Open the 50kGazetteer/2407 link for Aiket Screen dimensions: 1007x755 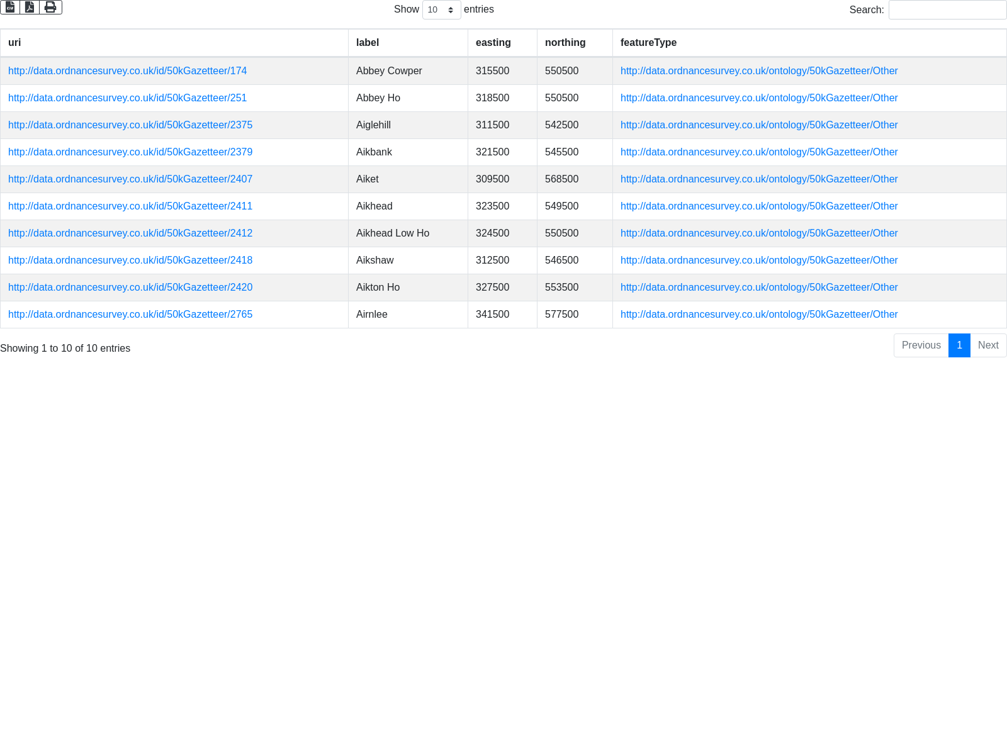pyautogui.click(x=130, y=179)
